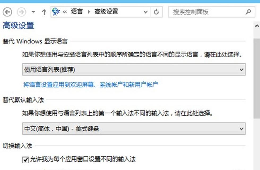This screenshot has width=260, height=170.
Task: Click the 切换输入法 section title
Action: coord(18,146)
